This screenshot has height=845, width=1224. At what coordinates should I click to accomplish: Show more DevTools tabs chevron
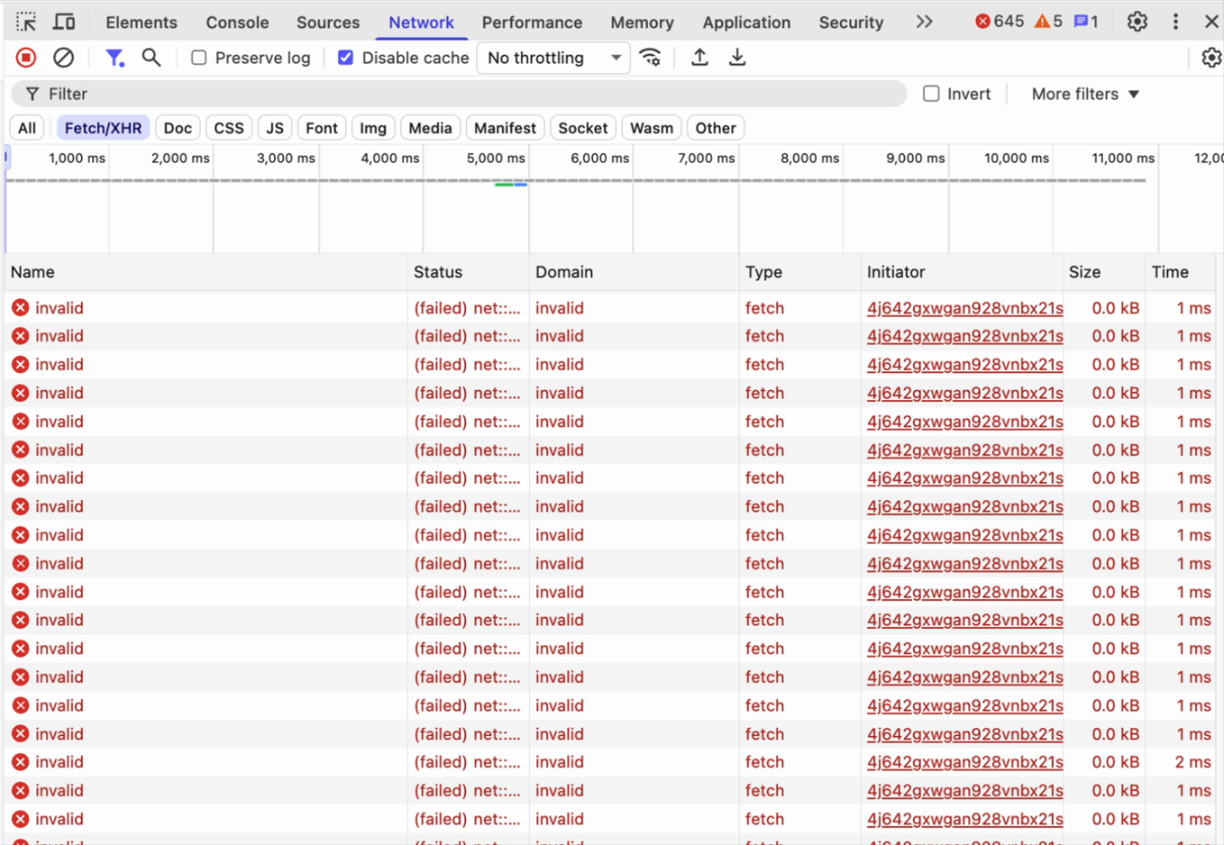[x=924, y=22]
